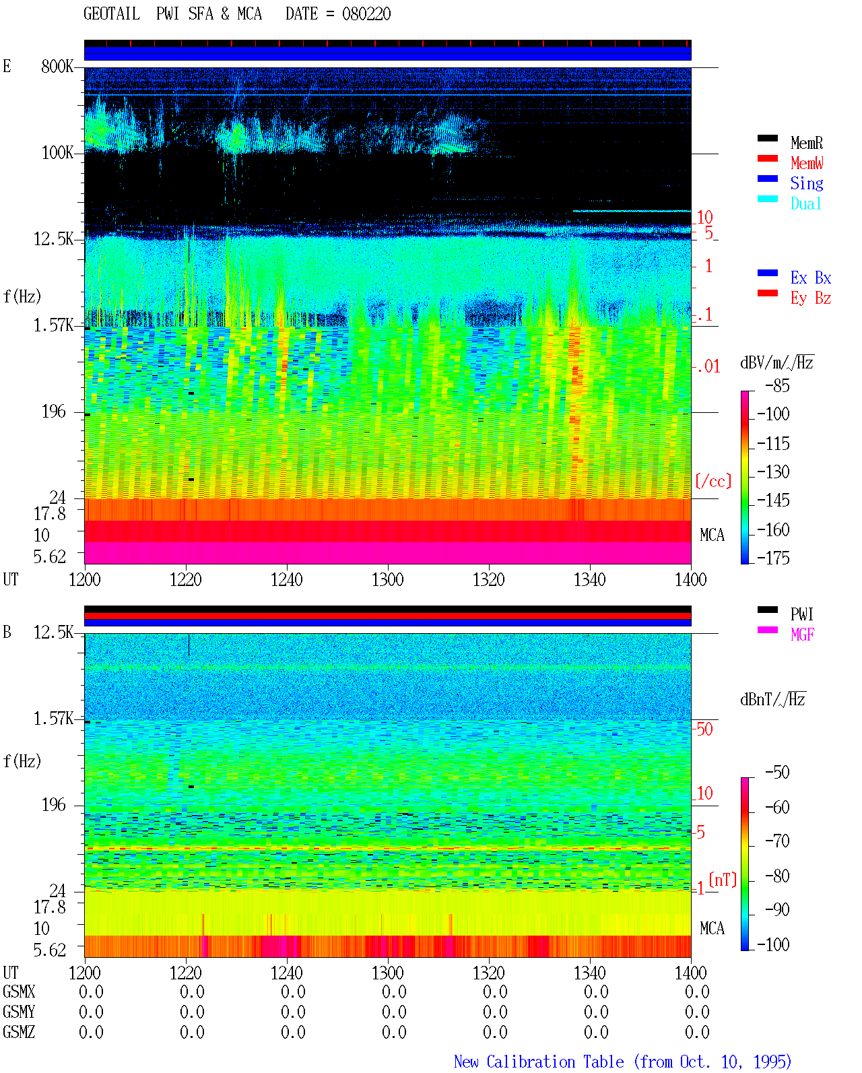This screenshot has width=862, height=1073.
Task: Click the red '[/cc]' density unit label
Action: (x=713, y=481)
